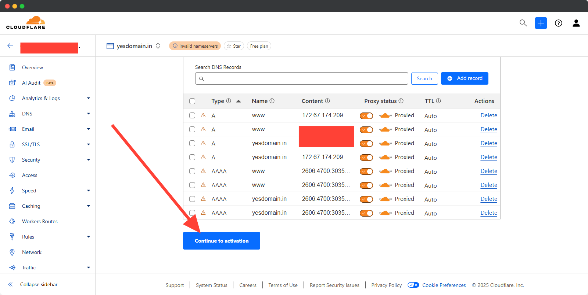Open Network in sidebar
The width and height of the screenshot is (588, 295).
point(32,252)
